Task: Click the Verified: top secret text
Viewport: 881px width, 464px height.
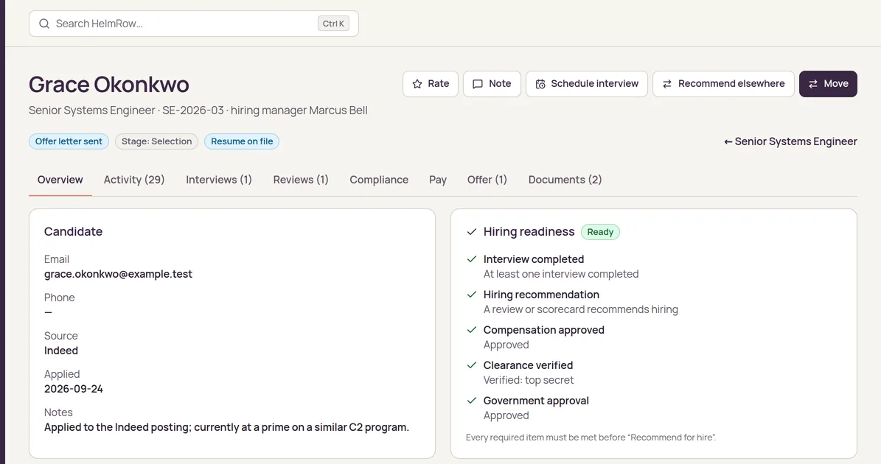Action: [529, 380]
